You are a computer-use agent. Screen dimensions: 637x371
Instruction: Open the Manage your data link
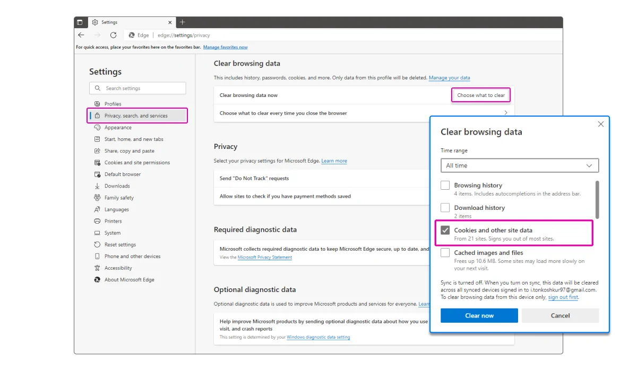(449, 78)
